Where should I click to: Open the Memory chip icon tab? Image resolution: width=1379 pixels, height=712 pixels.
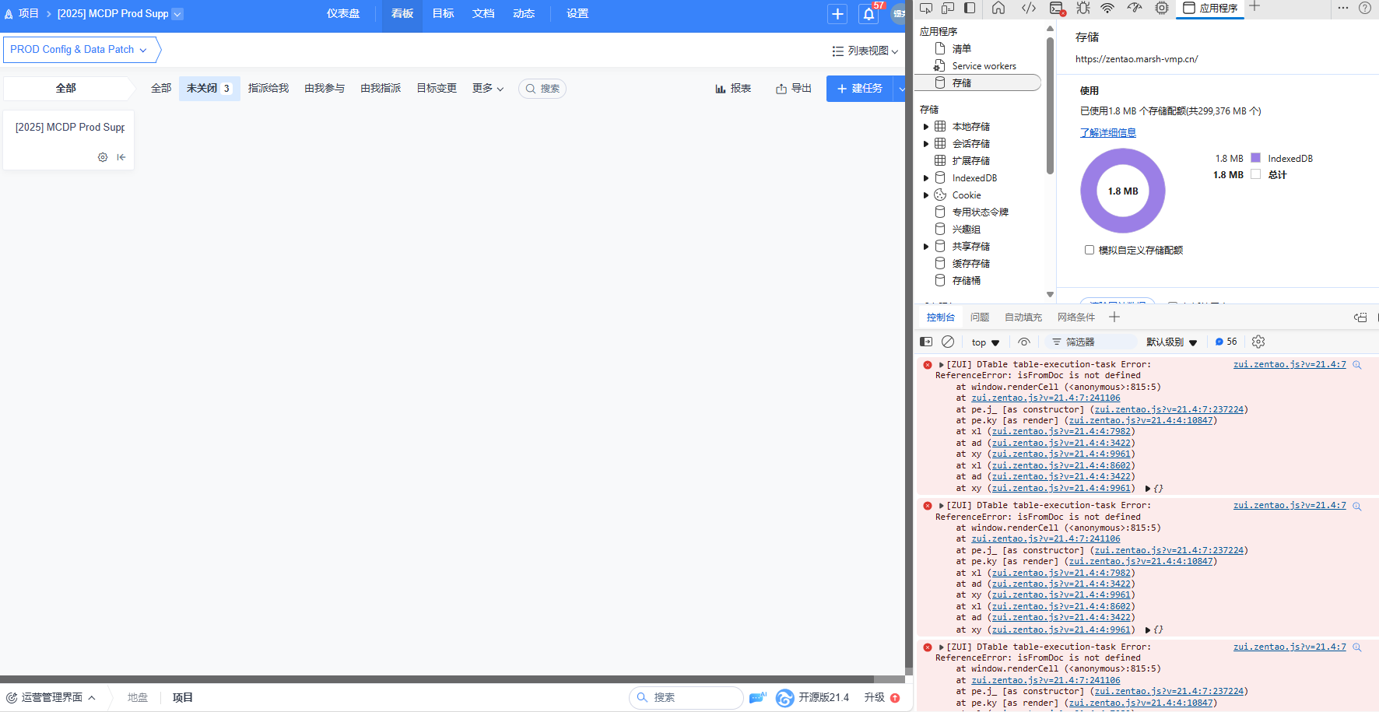pyautogui.click(x=1162, y=8)
